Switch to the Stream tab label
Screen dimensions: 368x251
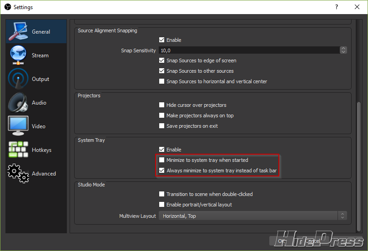(x=40, y=55)
